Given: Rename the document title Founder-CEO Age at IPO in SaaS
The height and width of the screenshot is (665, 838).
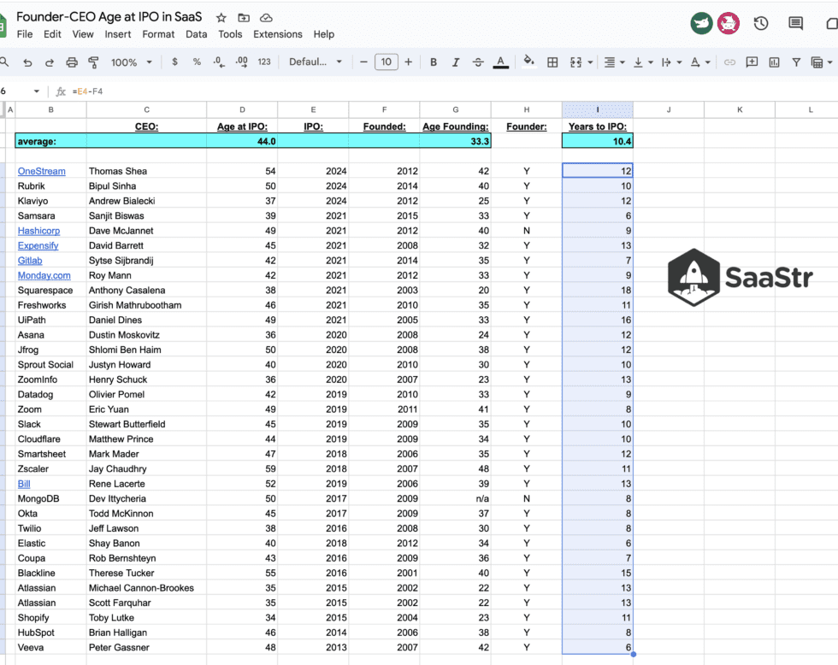Looking at the screenshot, I should (x=109, y=16).
